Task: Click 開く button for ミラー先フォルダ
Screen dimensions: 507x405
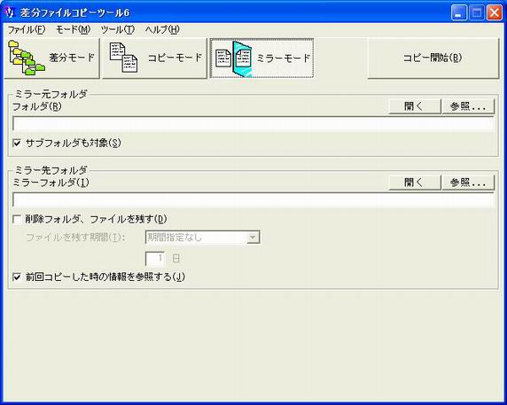Action: point(415,183)
